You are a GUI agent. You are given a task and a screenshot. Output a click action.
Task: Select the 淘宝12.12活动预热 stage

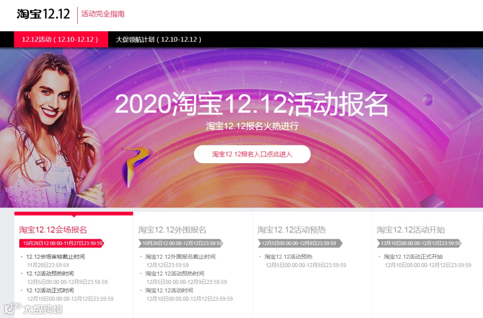tap(292, 229)
